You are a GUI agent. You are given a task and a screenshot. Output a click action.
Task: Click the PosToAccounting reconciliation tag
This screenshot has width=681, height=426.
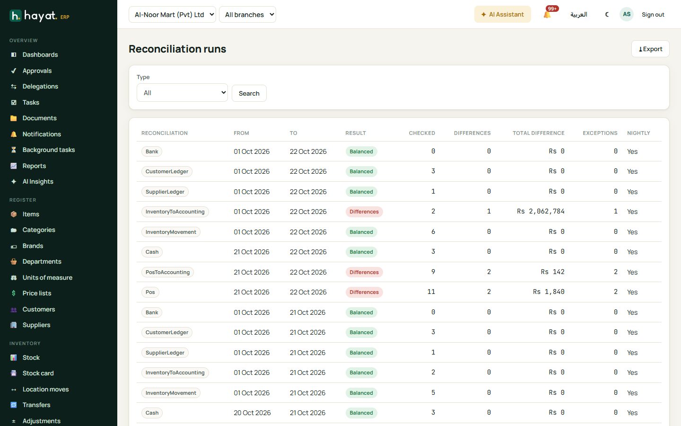point(167,272)
